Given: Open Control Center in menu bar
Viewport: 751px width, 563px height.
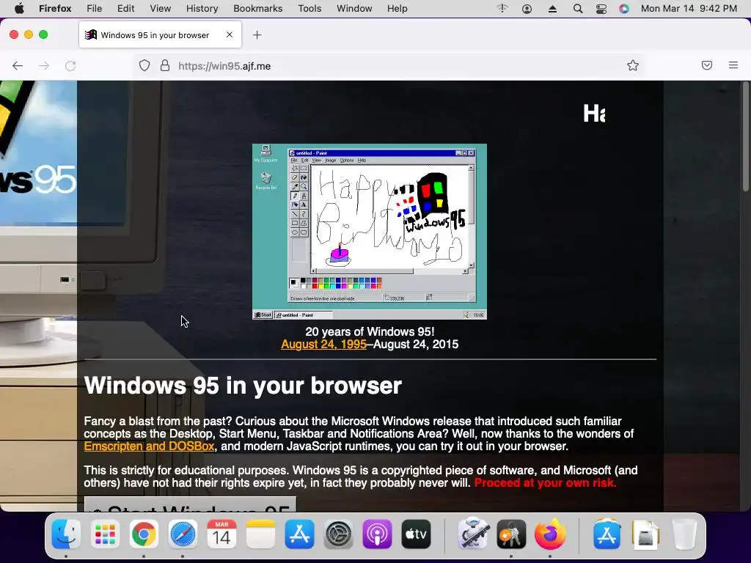Looking at the screenshot, I should click(x=601, y=9).
